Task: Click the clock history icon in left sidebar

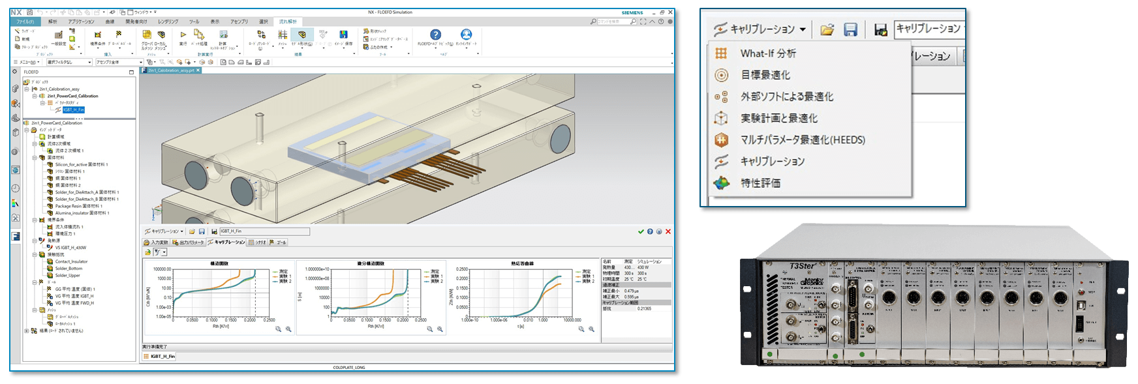Action: click(15, 188)
